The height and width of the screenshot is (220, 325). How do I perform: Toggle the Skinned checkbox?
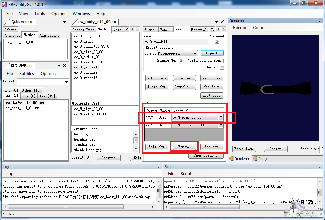point(217,42)
